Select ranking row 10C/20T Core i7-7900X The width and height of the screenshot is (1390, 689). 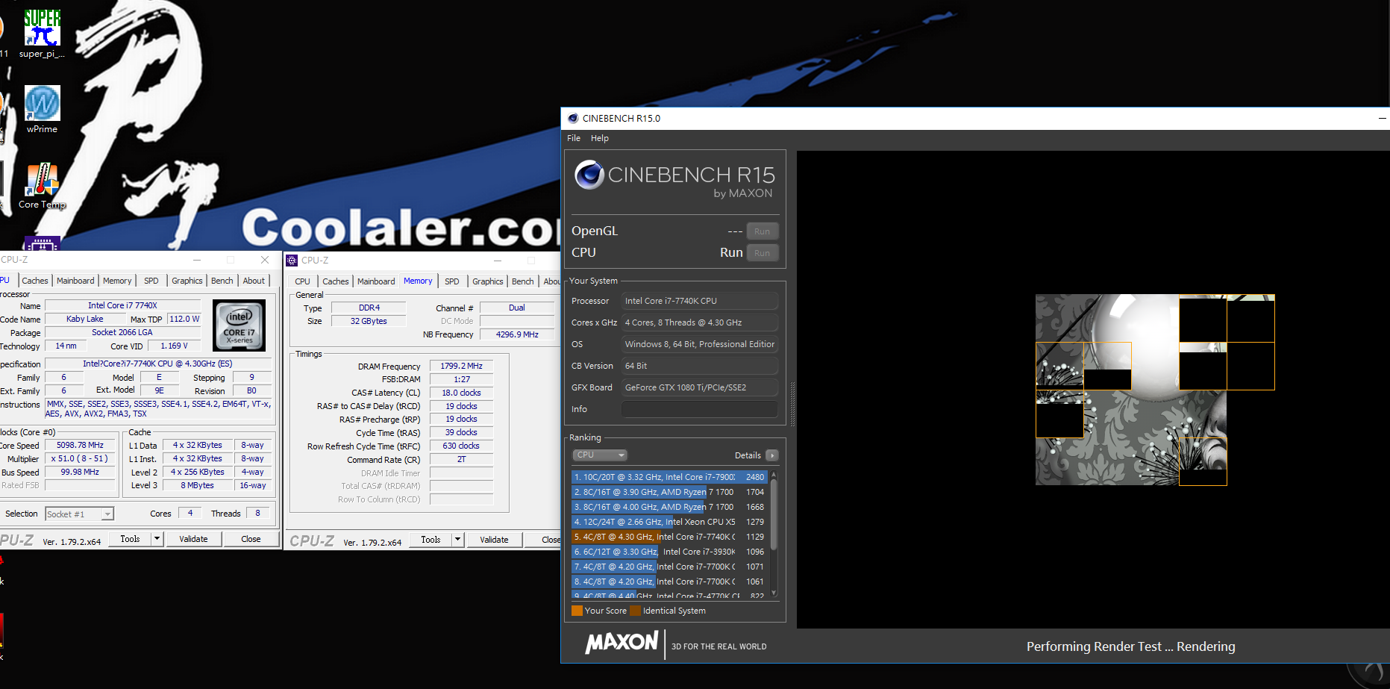click(x=669, y=477)
